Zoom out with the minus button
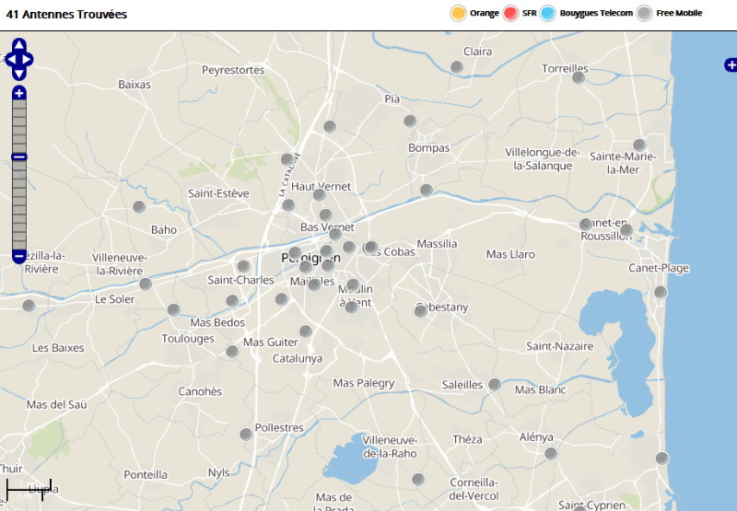Screen dimensions: 737x511 point(19,255)
